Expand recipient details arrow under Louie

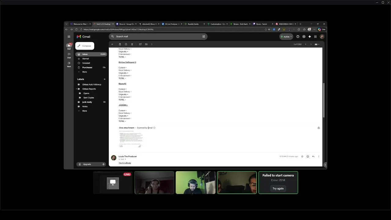tap(125, 159)
